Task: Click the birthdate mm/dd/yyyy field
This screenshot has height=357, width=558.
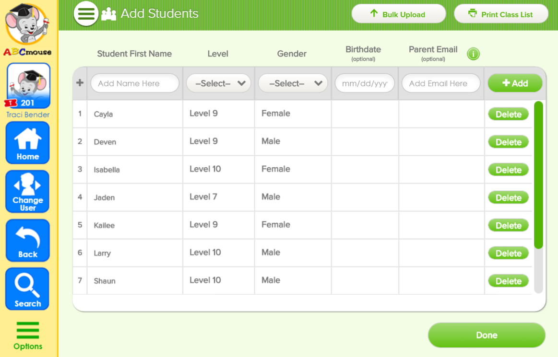Action: [x=365, y=83]
